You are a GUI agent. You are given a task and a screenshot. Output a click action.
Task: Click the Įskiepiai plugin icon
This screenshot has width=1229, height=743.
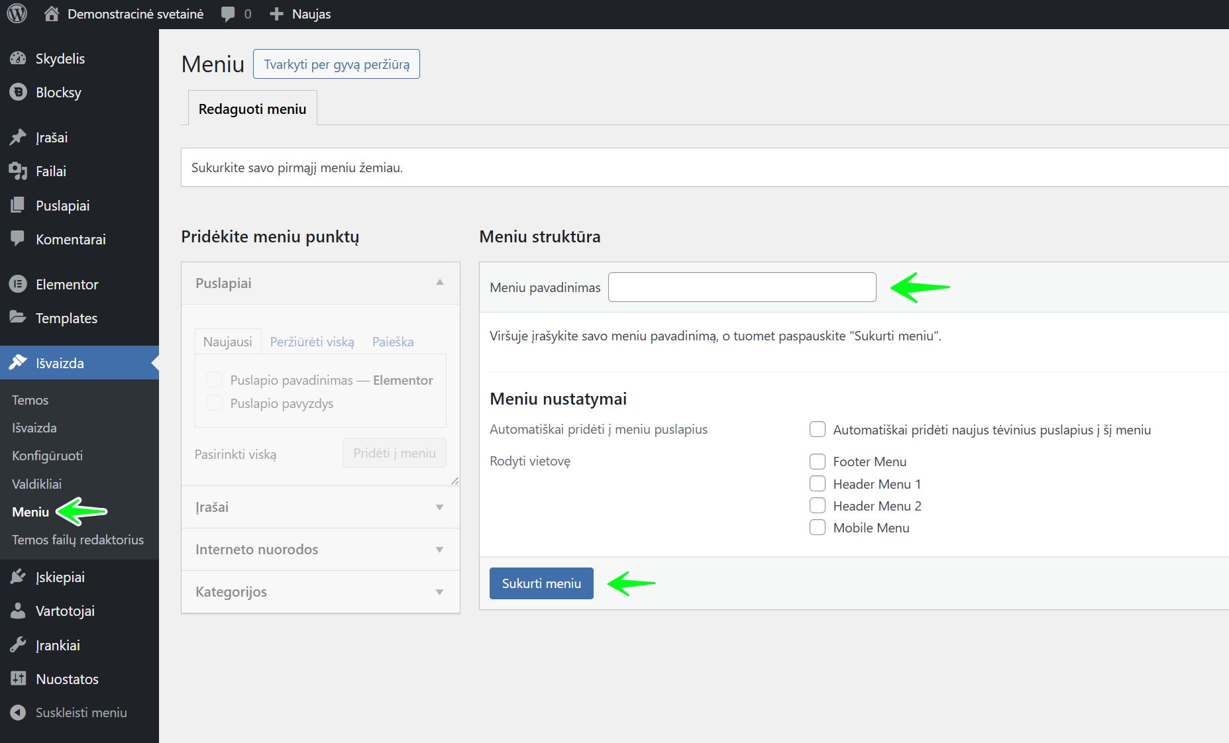[x=18, y=577]
